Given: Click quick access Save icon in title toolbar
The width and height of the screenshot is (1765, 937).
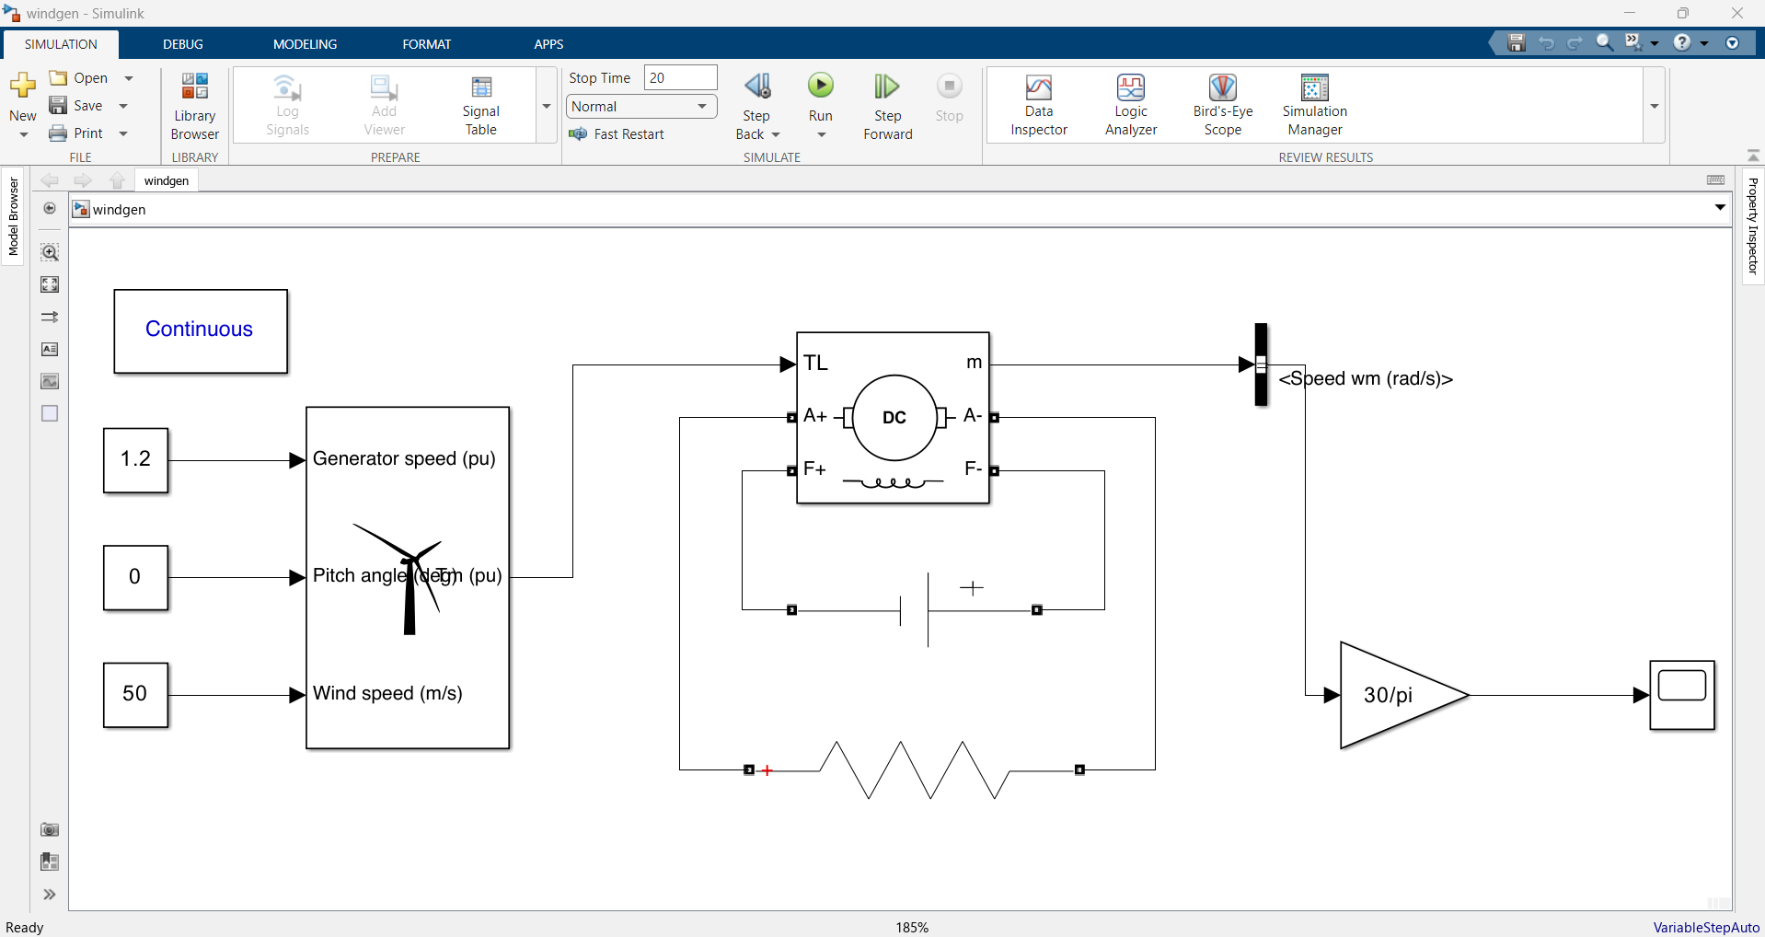Looking at the screenshot, I should (1517, 42).
